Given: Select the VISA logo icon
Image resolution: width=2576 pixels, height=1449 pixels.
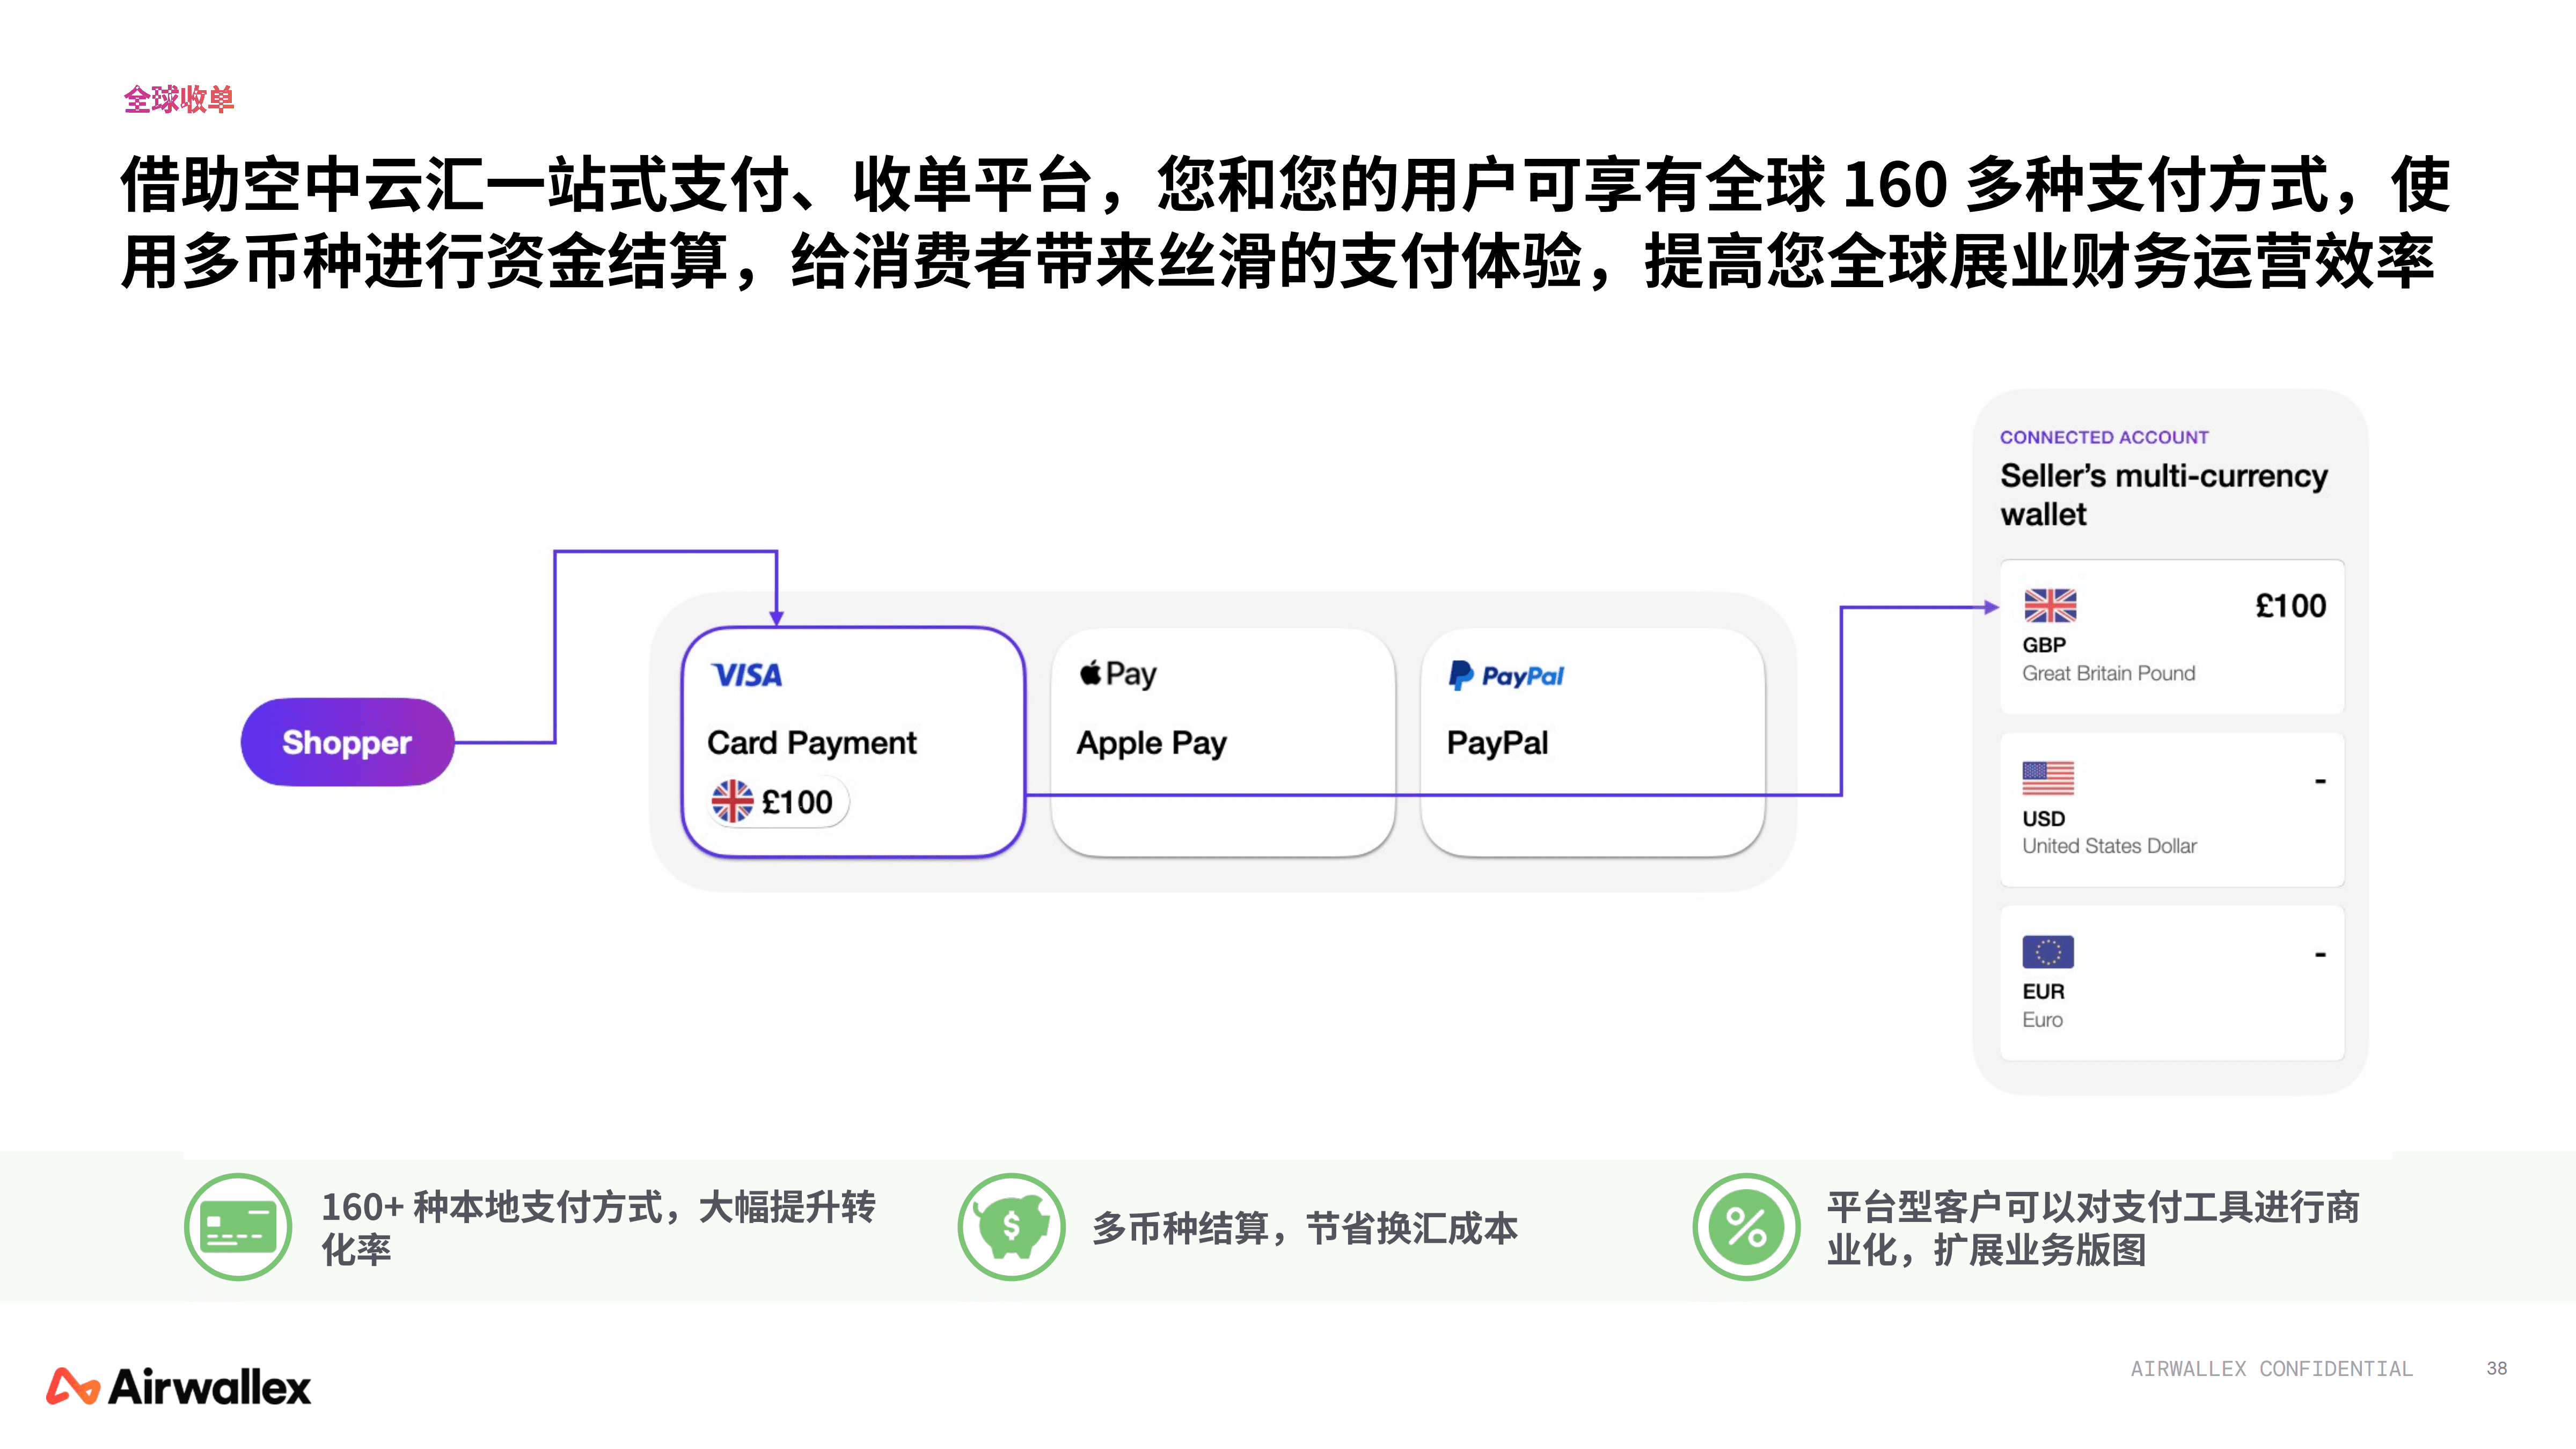Looking at the screenshot, I should (747, 675).
